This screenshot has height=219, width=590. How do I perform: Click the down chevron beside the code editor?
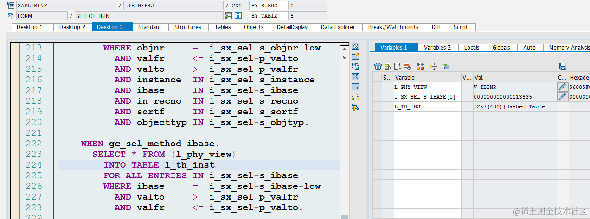click(x=344, y=57)
